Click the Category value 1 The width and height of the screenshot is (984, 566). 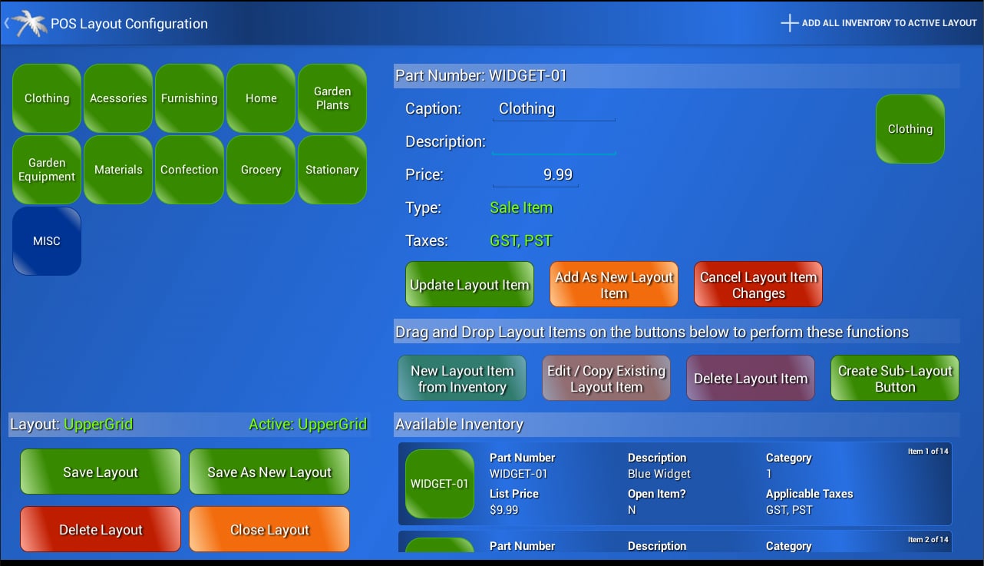(769, 474)
